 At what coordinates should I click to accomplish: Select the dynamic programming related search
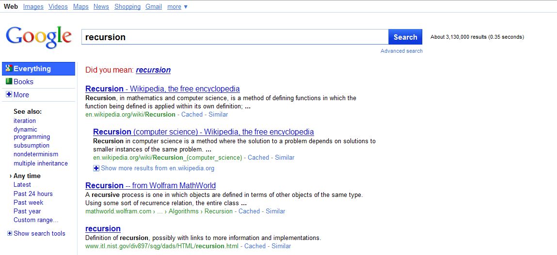32,133
